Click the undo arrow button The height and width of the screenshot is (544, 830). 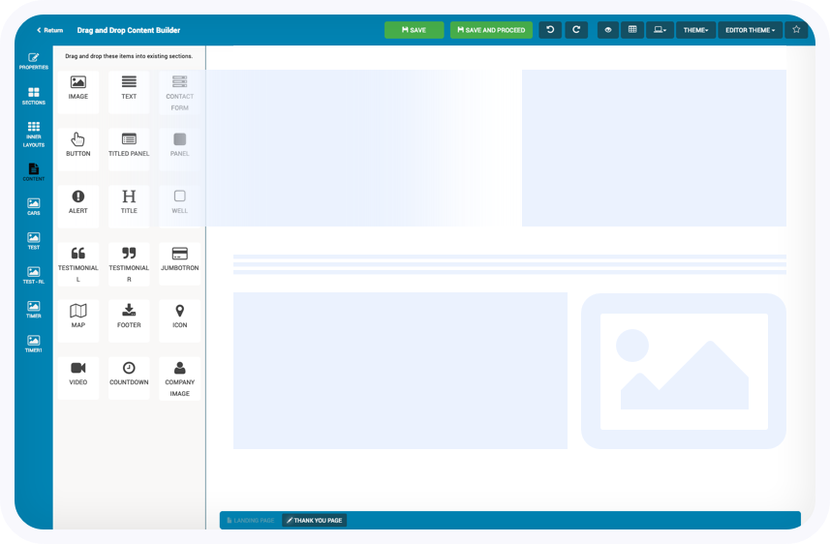coord(550,30)
